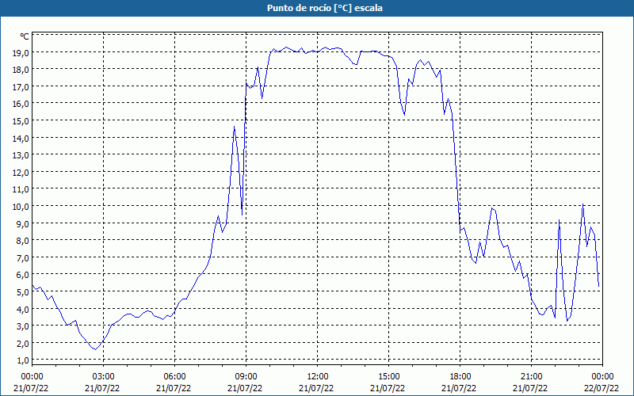Click the 7,0 y-axis value
The height and width of the screenshot is (396, 634).
pyautogui.click(x=23, y=258)
